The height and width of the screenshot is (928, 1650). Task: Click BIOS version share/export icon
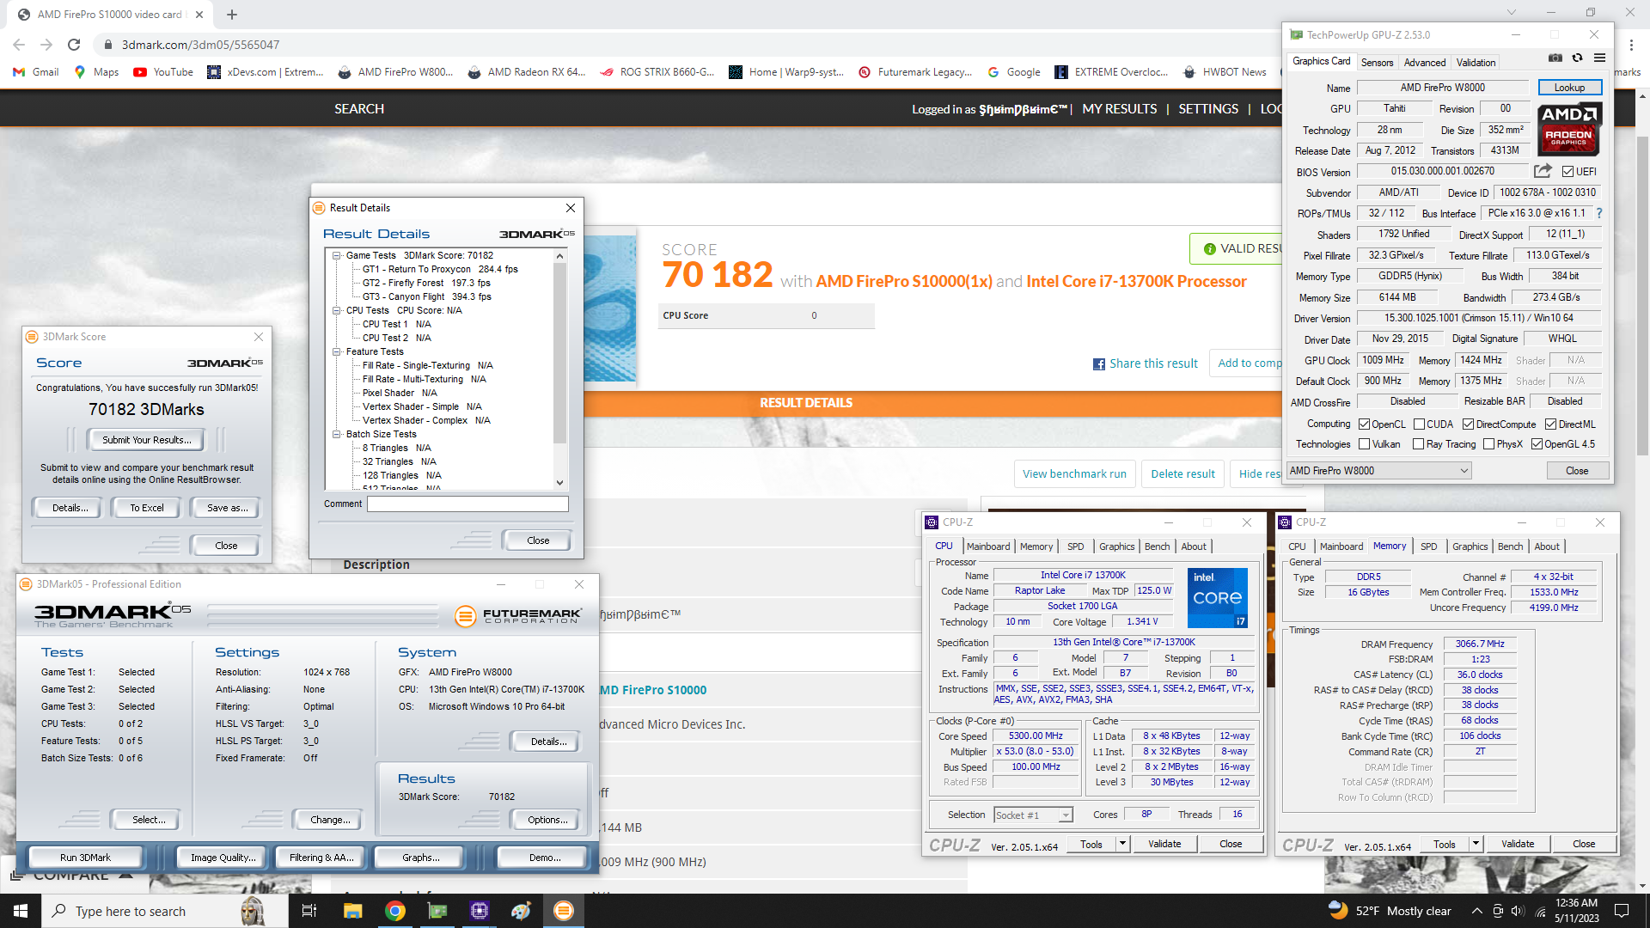point(1543,171)
